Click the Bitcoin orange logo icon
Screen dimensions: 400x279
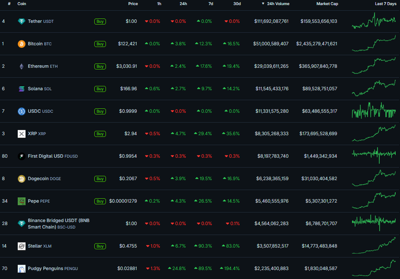[21, 44]
